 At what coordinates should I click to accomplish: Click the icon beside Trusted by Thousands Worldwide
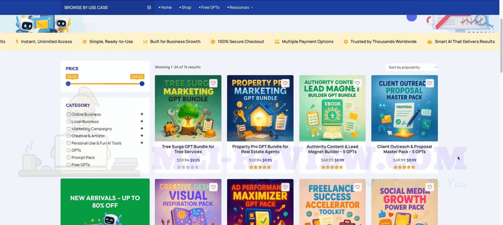click(x=346, y=42)
